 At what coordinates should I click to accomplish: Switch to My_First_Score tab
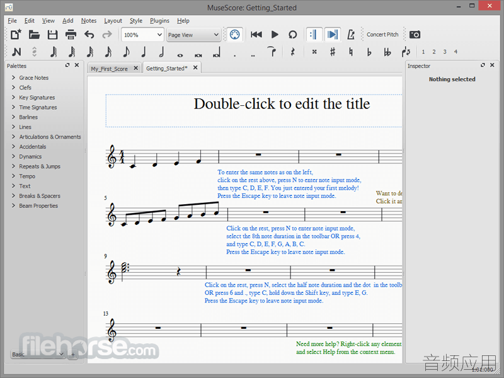point(109,69)
